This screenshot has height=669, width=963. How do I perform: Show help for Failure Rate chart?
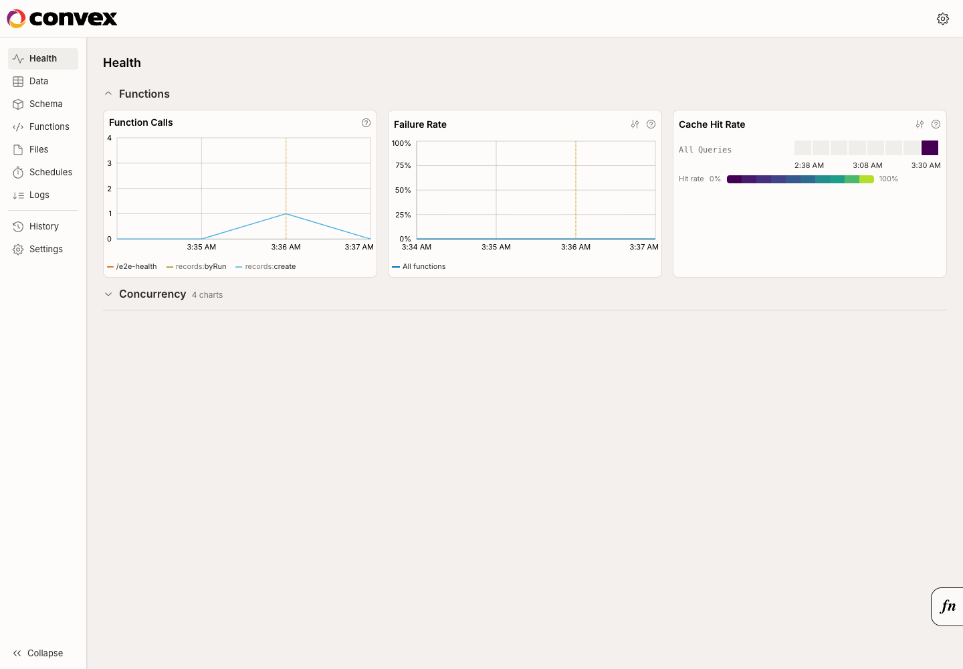(x=651, y=124)
